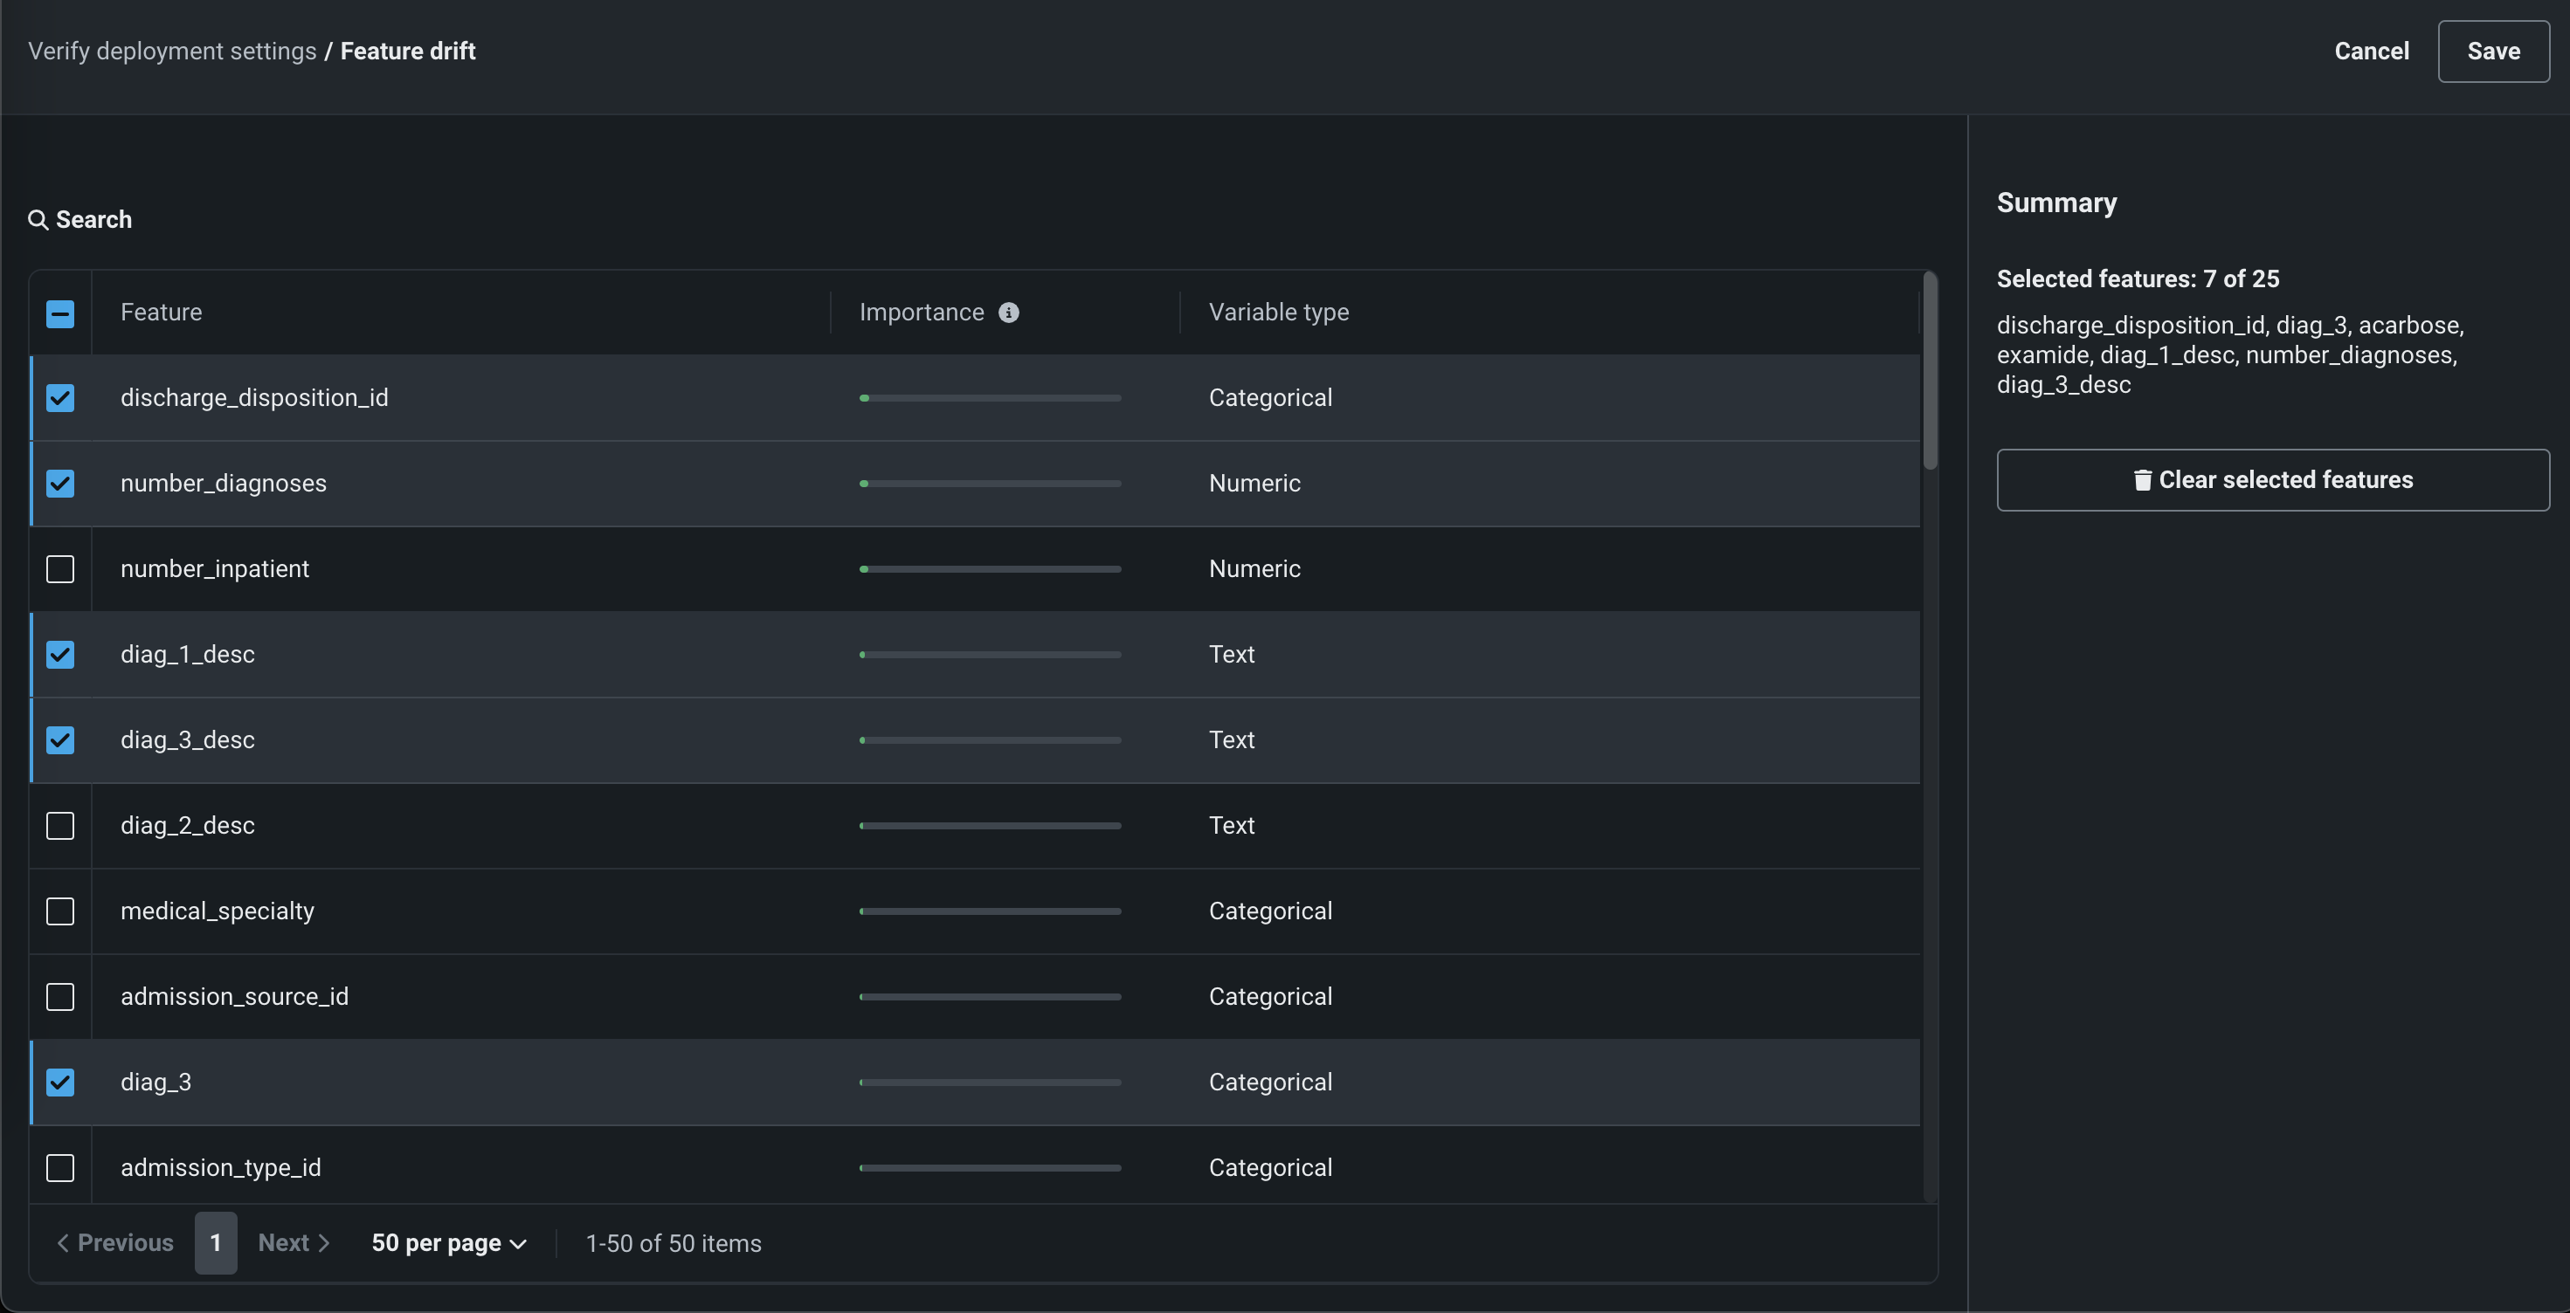Click the Feature column header

[x=162, y=312]
